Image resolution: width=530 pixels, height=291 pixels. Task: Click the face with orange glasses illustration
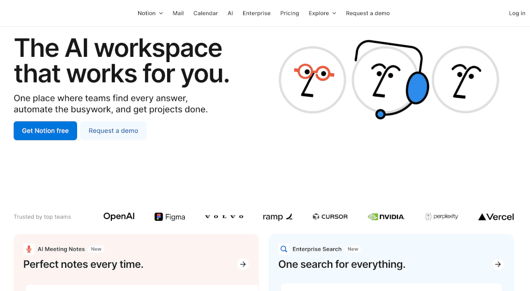tap(312, 80)
